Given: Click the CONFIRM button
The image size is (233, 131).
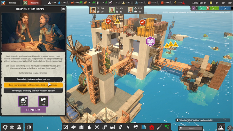Looking at the screenshot, I should pos(33,110).
